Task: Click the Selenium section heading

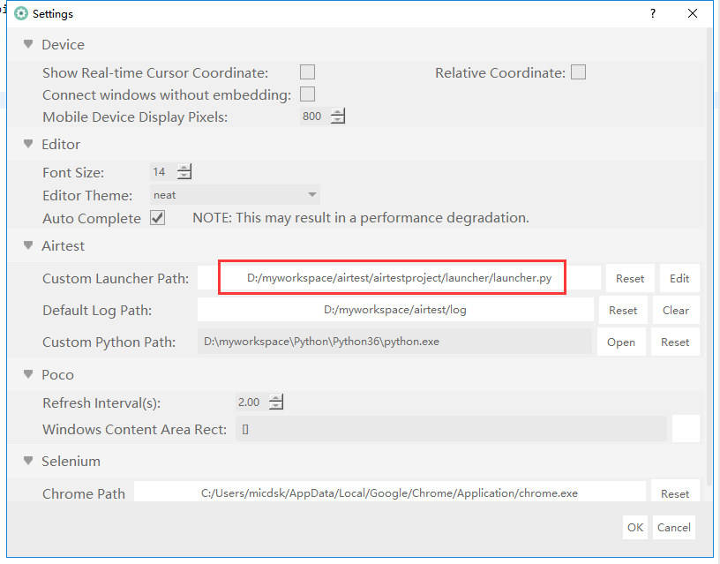Action: 71,461
